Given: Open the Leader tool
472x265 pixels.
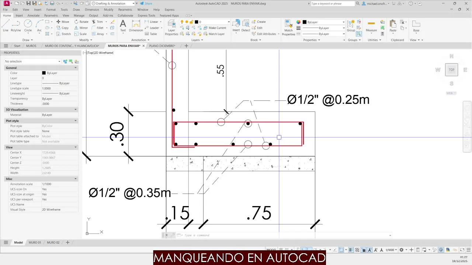Looking at the screenshot, I should (x=152, y=28).
